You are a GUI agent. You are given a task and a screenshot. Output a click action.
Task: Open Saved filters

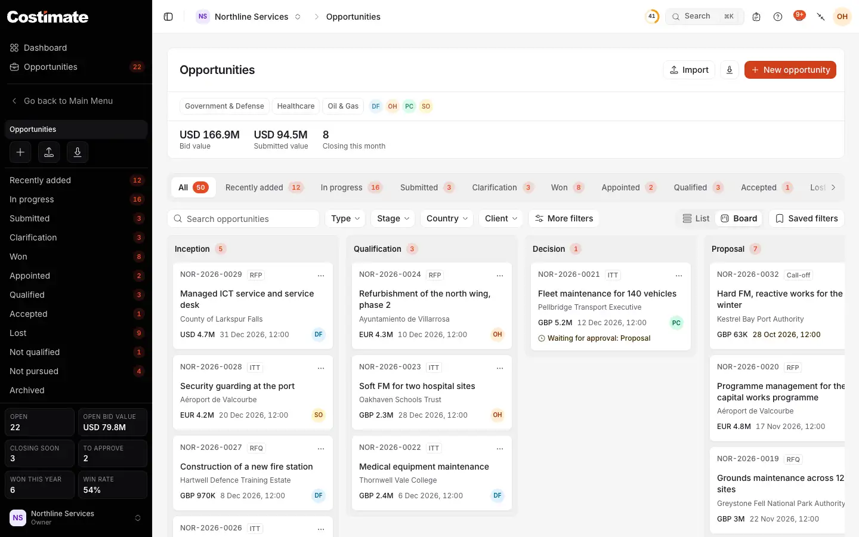(807, 218)
